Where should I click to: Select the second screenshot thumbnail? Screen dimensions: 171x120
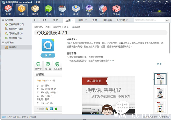160,93
